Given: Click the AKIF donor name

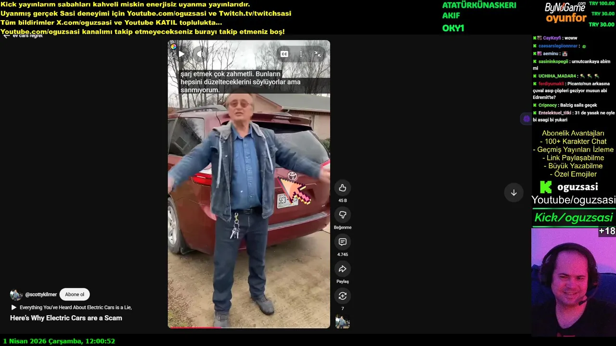Looking at the screenshot, I should coord(451,16).
